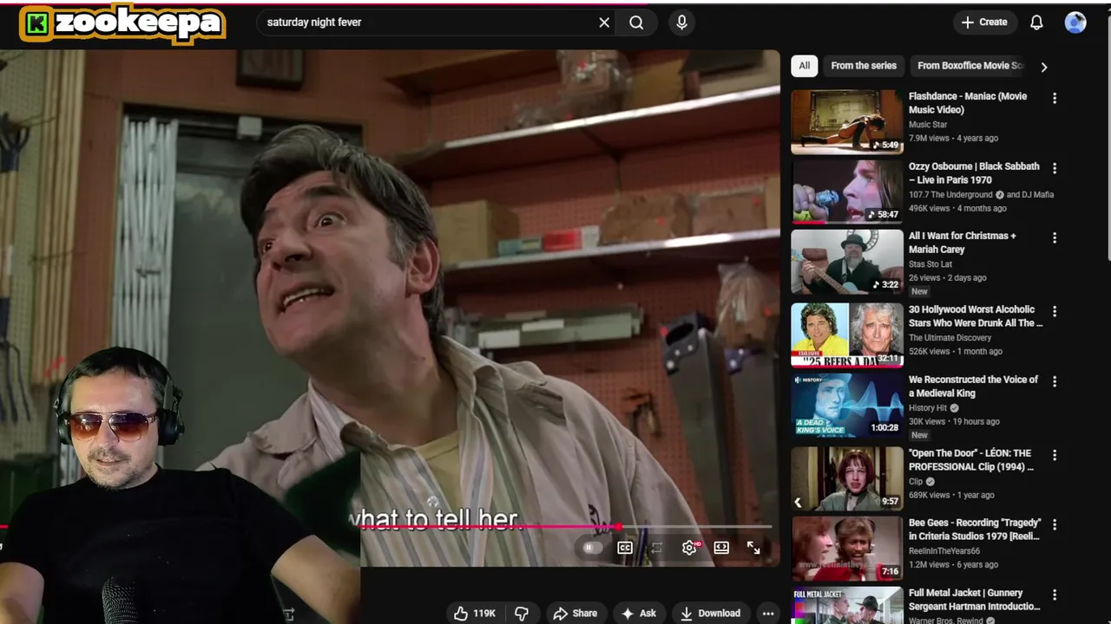Image resolution: width=1111 pixels, height=624 pixels.
Task: Select the From Boxoffice Movie Sc chip
Action: pyautogui.click(x=970, y=66)
